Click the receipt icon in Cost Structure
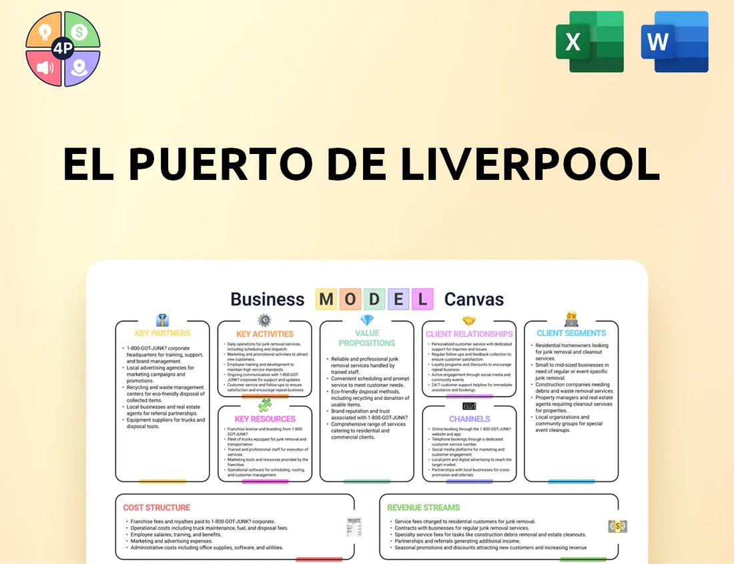The height and width of the screenshot is (564, 734). pyautogui.click(x=354, y=527)
